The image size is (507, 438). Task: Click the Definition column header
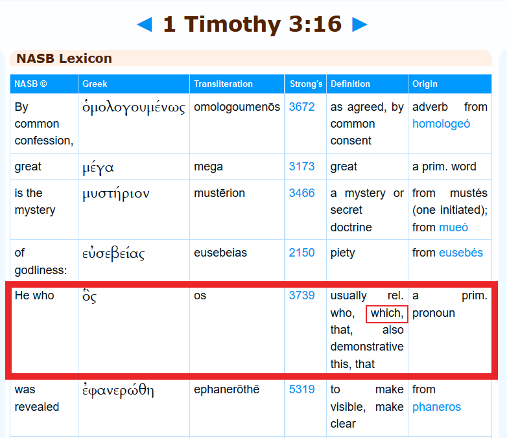(368, 84)
